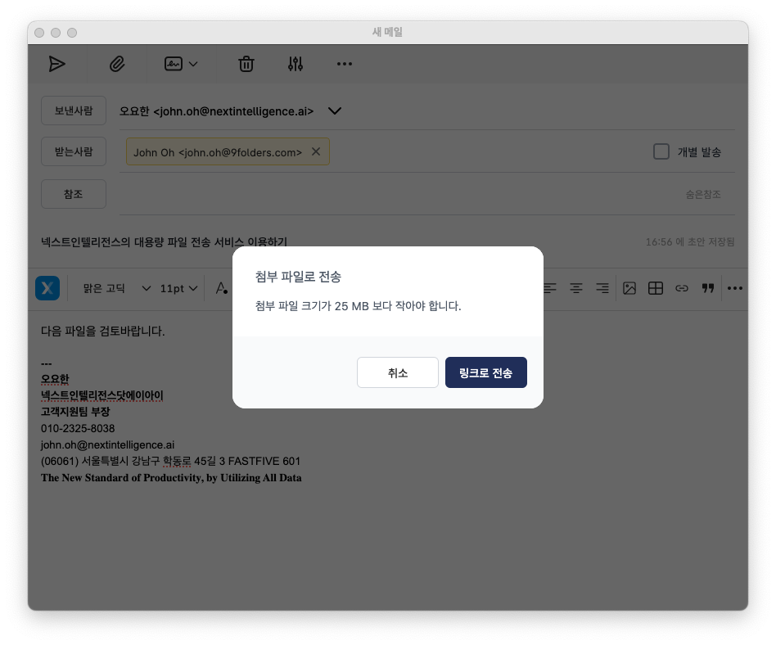Enable the 개별 발송 checkbox
Viewport: 776px width, 645px height.
[x=661, y=151]
